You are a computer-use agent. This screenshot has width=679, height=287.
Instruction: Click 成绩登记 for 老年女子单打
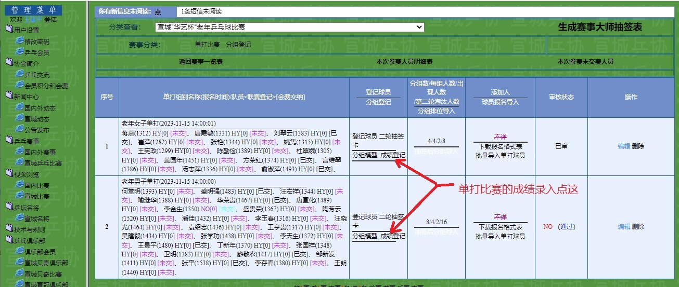393,155
